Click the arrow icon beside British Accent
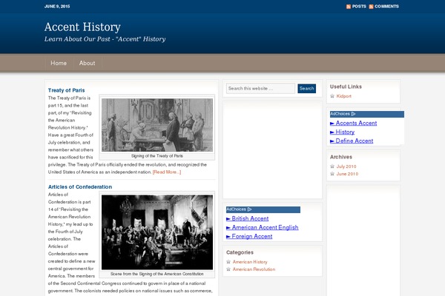 pos(228,219)
